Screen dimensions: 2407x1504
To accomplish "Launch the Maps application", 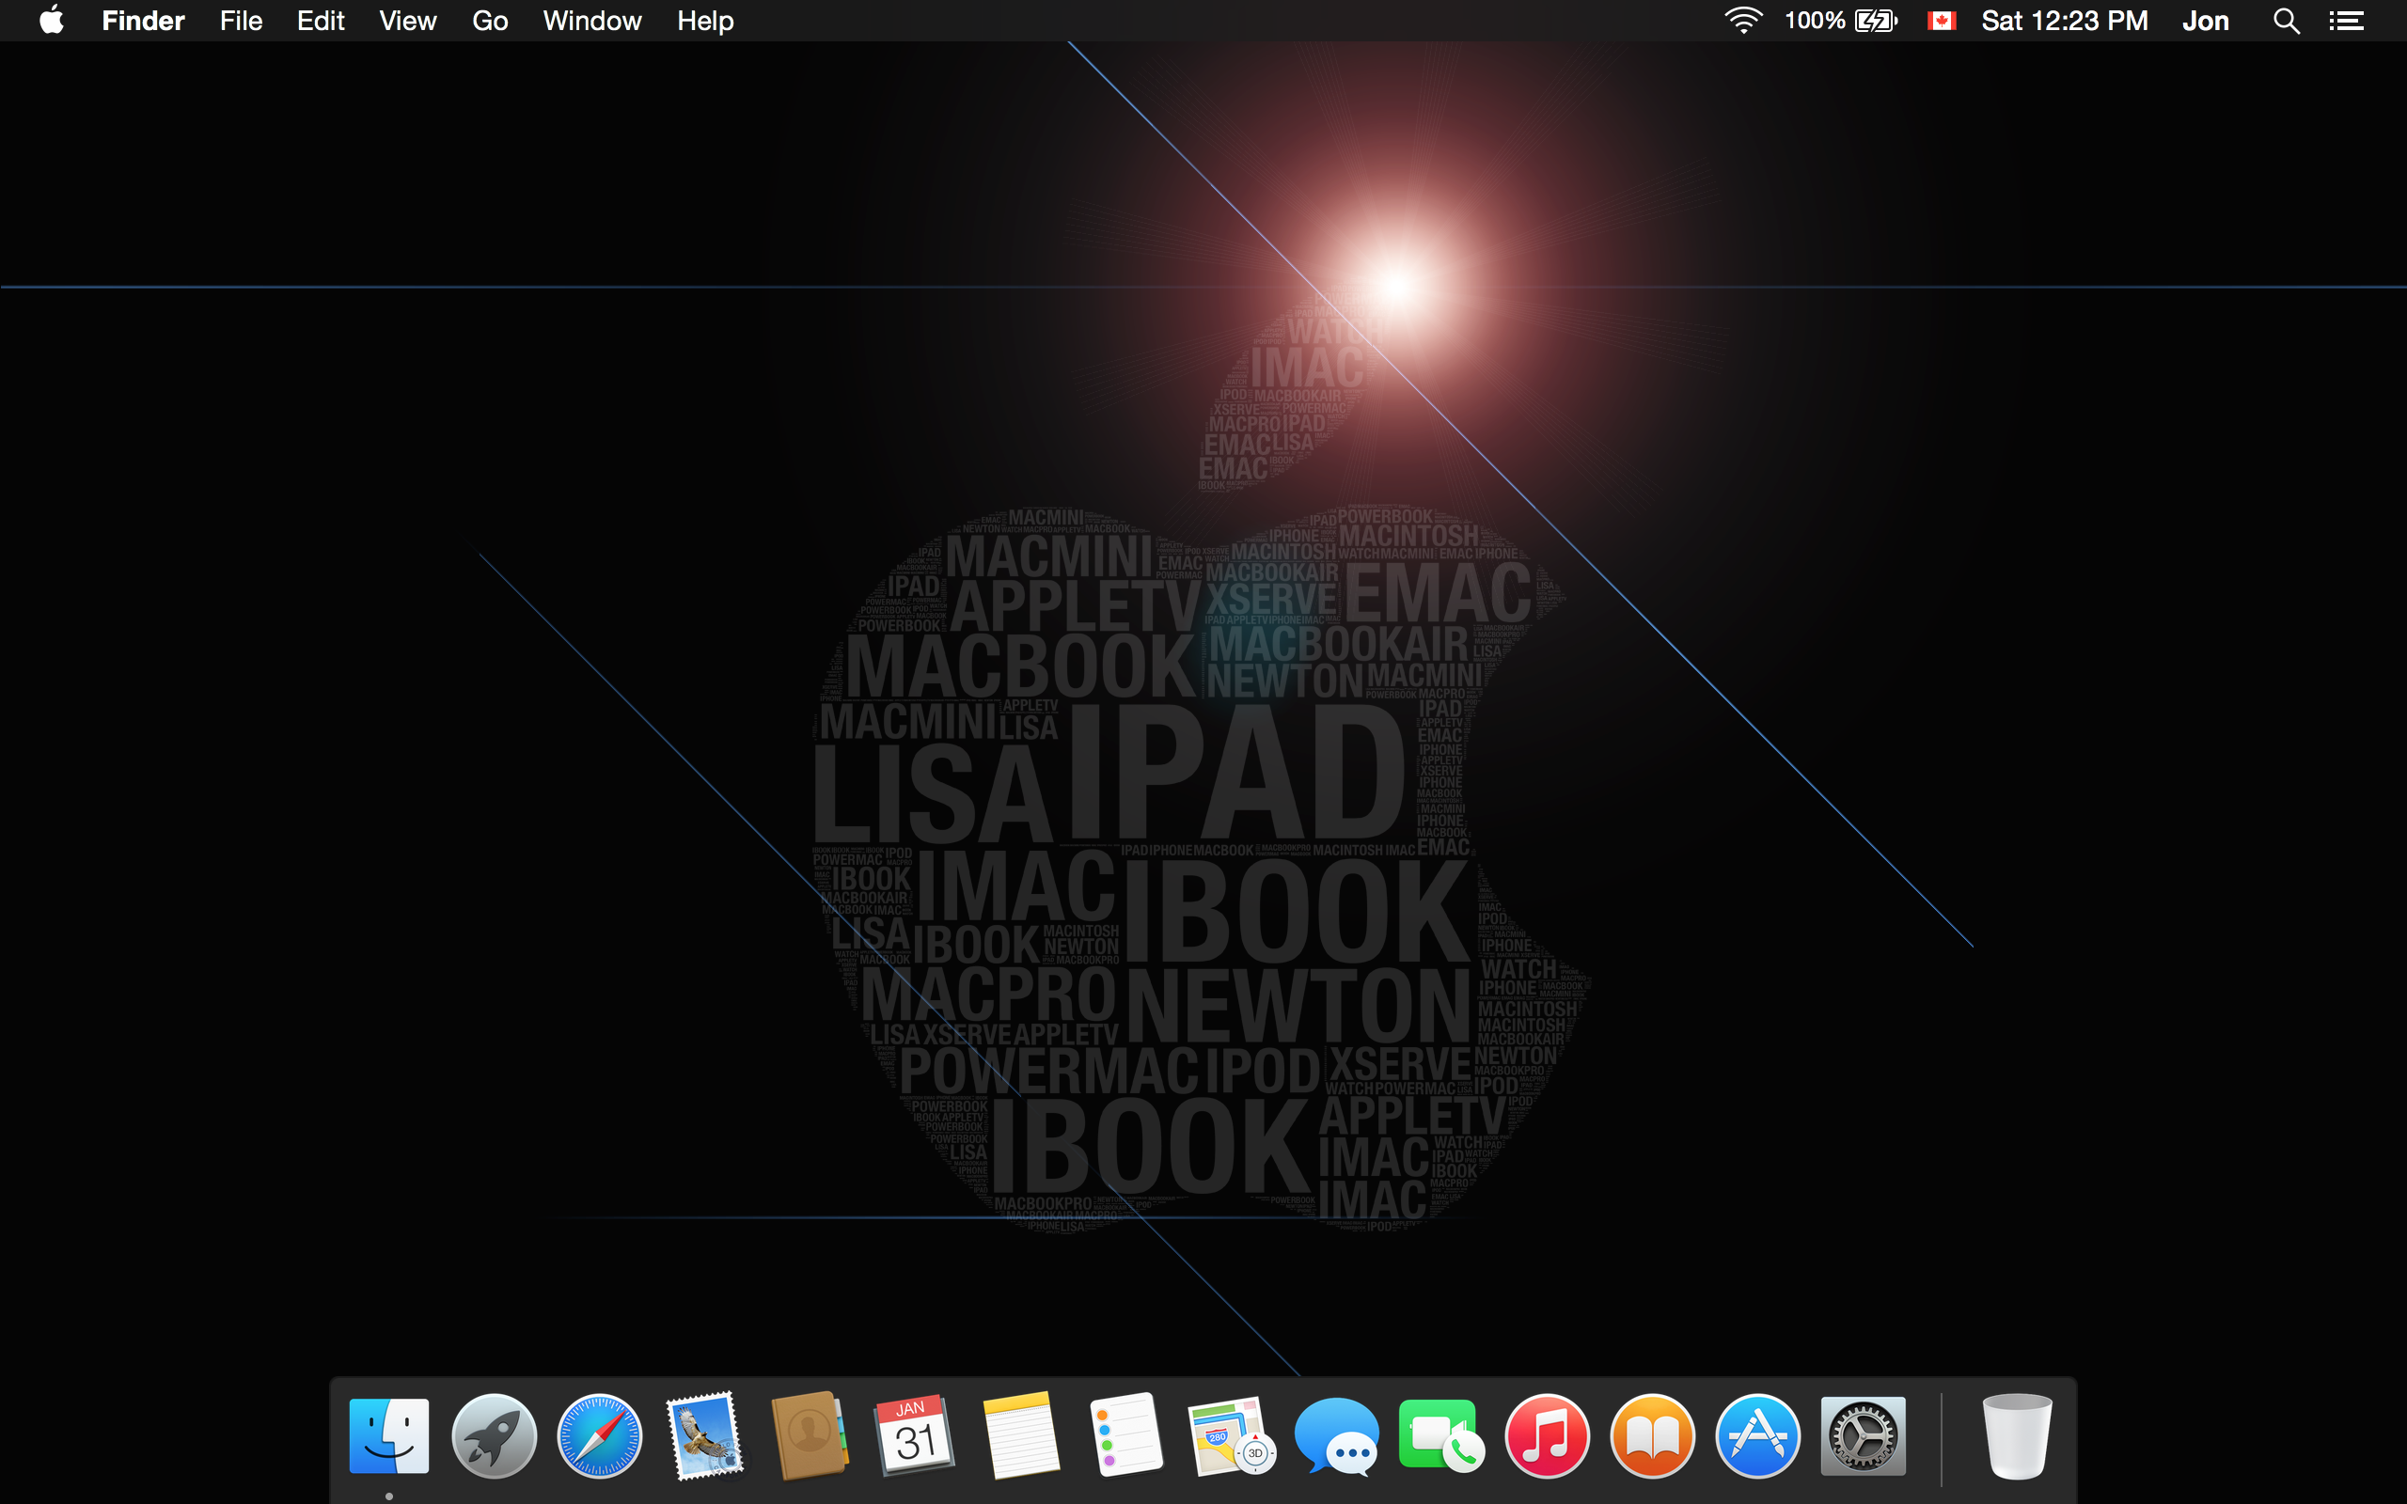I will (1232, 1436).
